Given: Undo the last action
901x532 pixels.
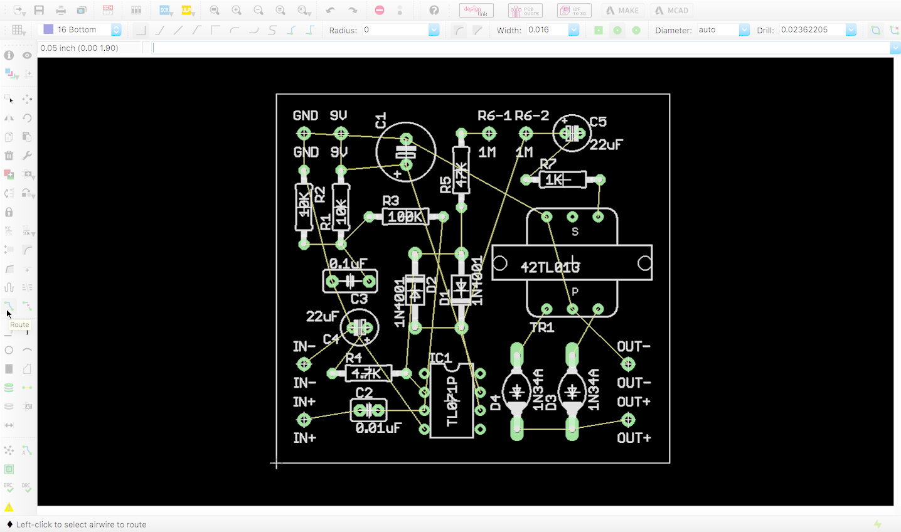Looking at the screenshot, I should pos(331,10).
